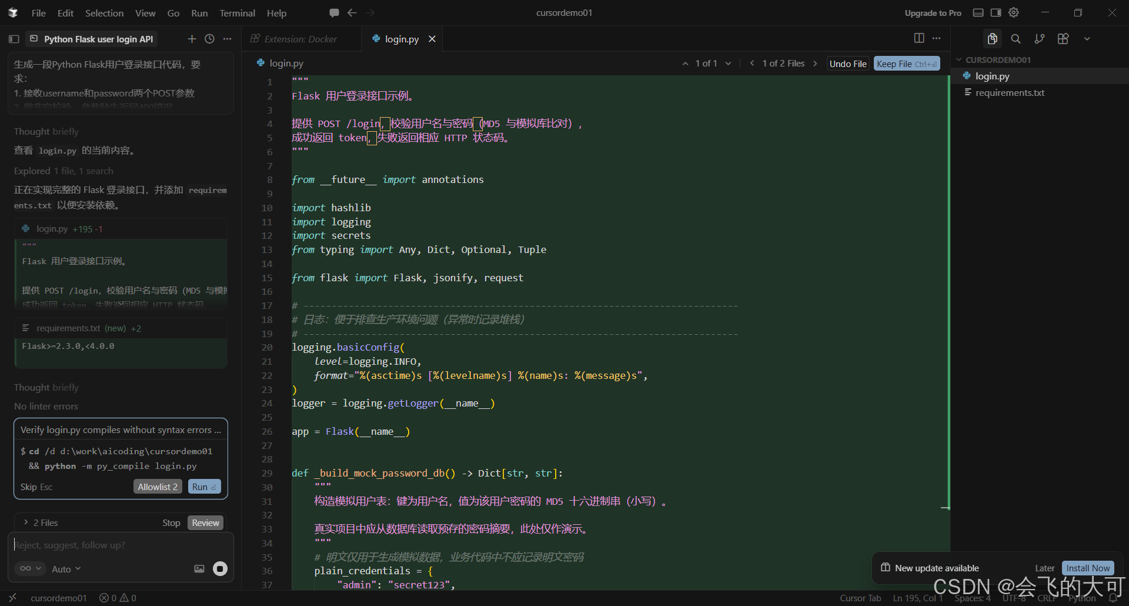Open editor more actions ellipsis

pos(937,38)
